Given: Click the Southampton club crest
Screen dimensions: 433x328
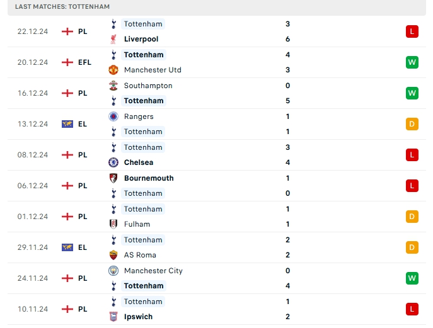Looking at the screenshot, I should 113,86.
